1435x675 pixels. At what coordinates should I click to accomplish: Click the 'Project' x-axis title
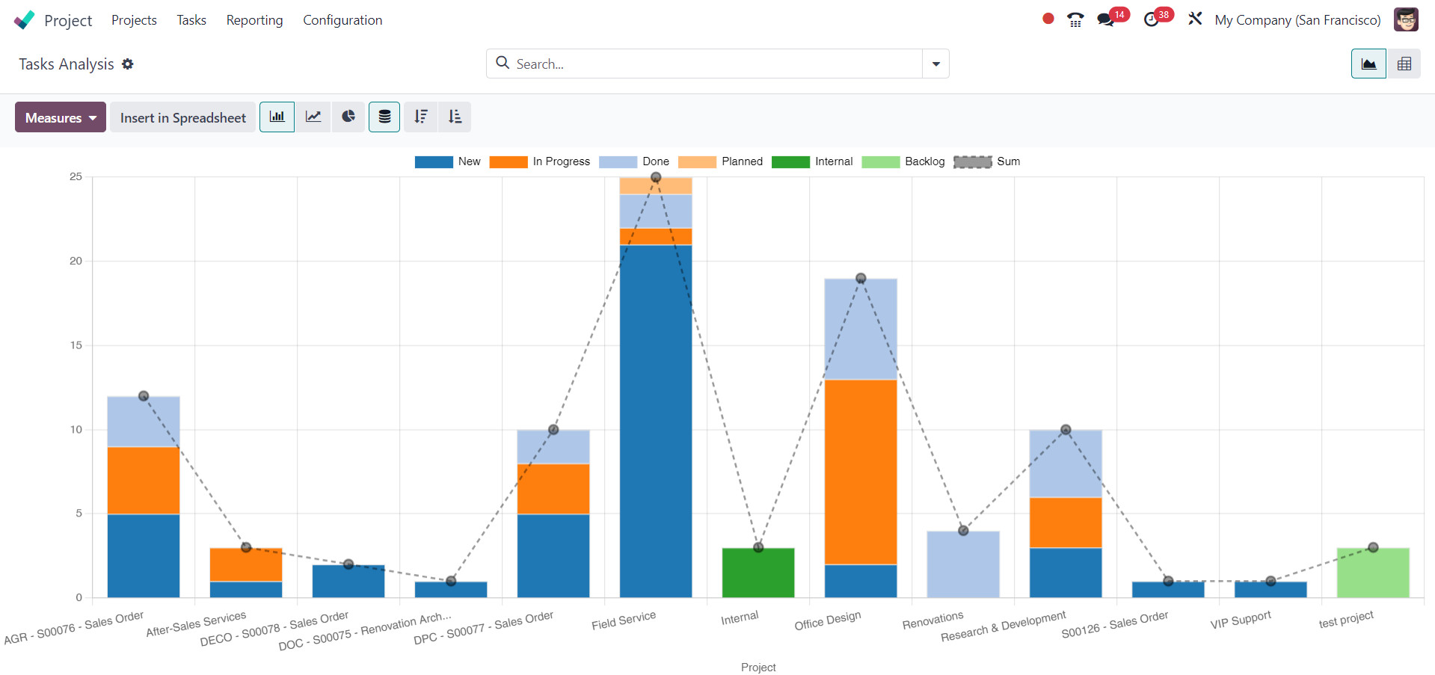pyautogui.click(x=758, y=667)
